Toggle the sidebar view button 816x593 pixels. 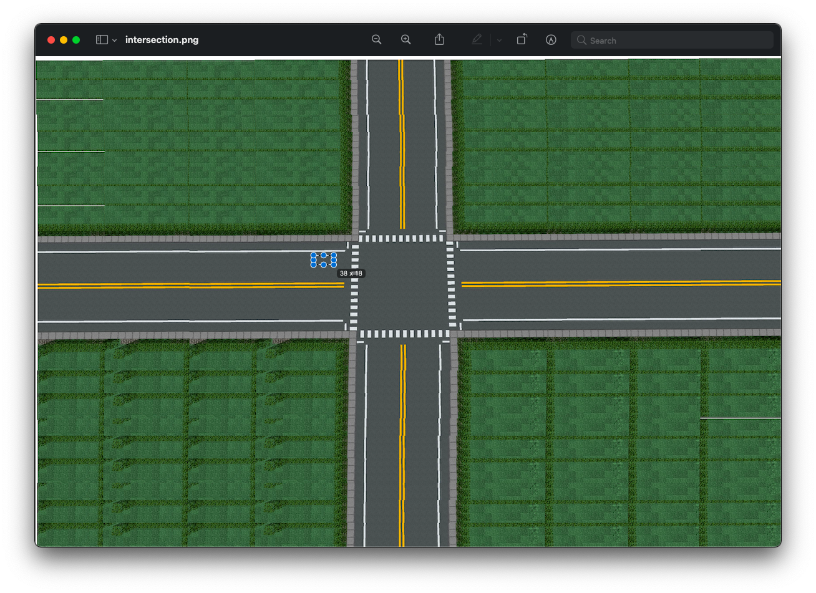(102, 39)
